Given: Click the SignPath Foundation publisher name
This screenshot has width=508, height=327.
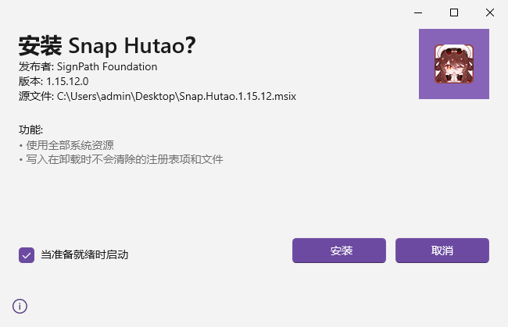Looking at the screenshot, I should 107,66.
